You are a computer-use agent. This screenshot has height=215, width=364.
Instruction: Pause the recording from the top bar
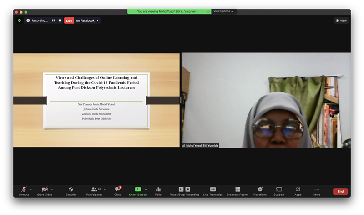(53, 20)
